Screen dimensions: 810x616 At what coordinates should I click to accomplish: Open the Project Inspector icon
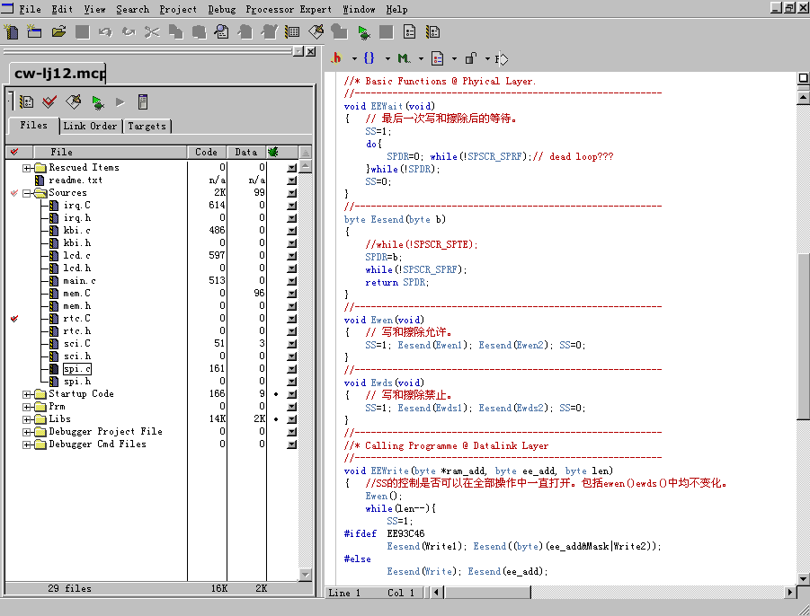143,101
